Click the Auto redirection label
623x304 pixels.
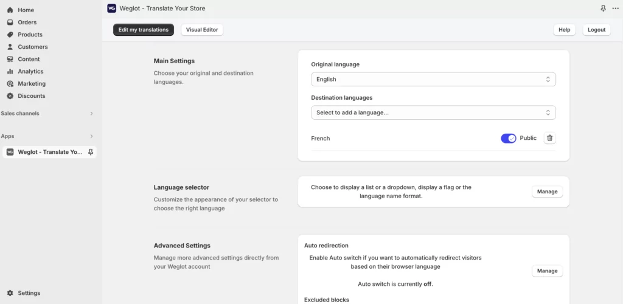(x=326, y=246)
